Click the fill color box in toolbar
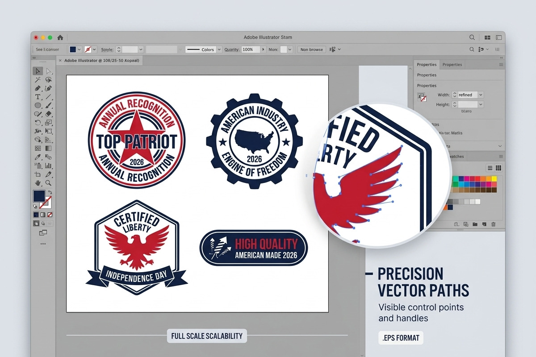 pos(39,196)
